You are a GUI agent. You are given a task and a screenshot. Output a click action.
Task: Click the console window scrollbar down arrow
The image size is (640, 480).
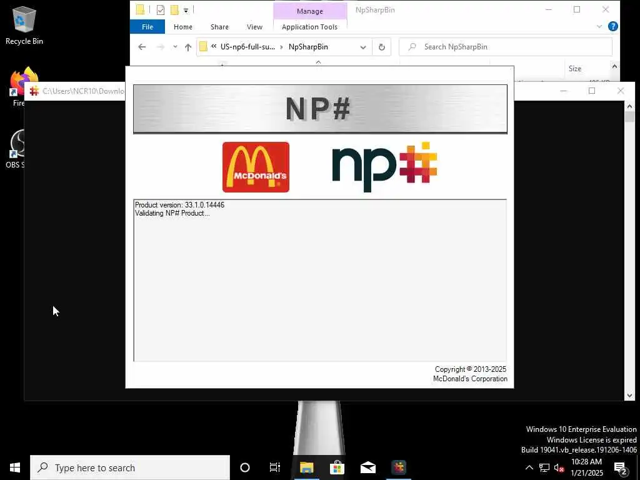(x=629, y=395)
